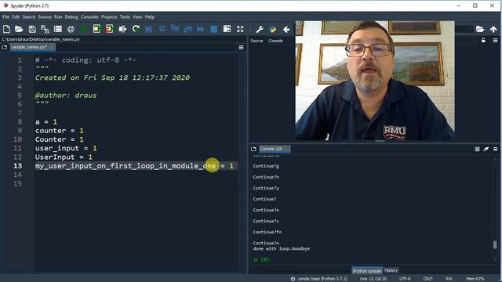Click the conda base environment status
Viewport: 502px width, 282px height.
coord(319,279)
